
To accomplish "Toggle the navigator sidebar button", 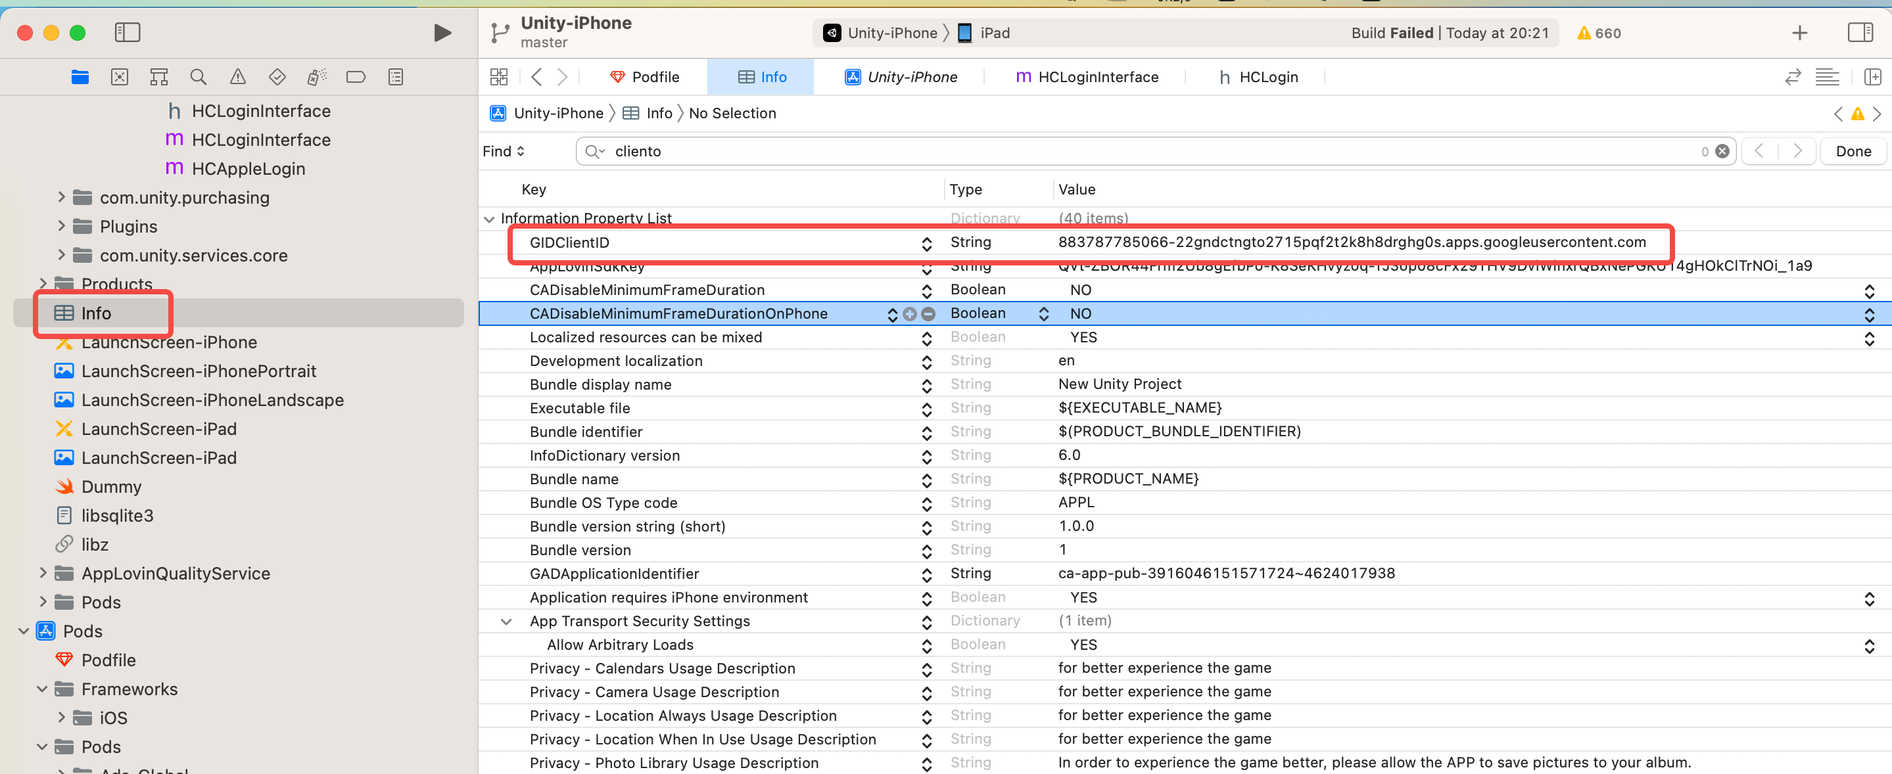I will coord(127,32).
